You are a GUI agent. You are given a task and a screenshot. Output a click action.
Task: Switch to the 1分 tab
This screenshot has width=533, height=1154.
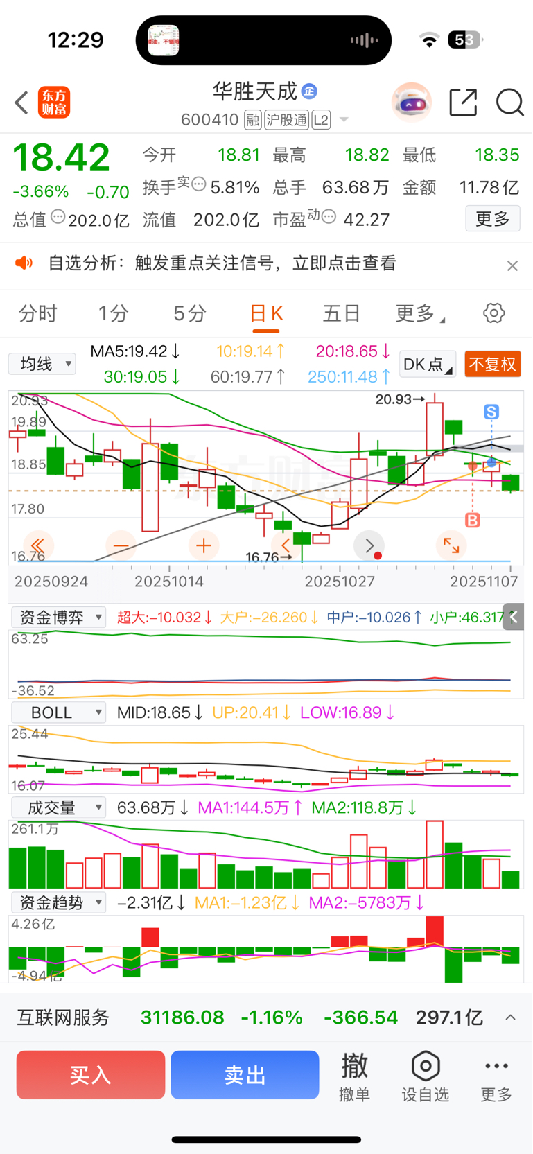[x=113, y=314]
